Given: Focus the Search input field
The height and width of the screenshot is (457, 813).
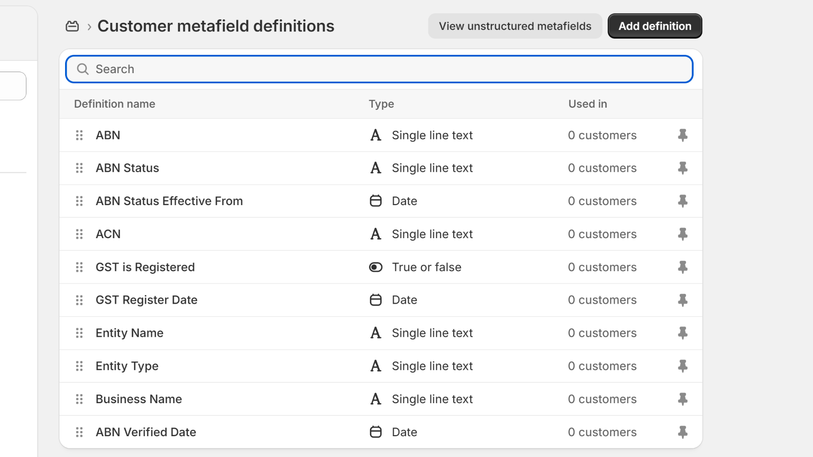Looking at the screenshot, I should click(x=379, y=69).
